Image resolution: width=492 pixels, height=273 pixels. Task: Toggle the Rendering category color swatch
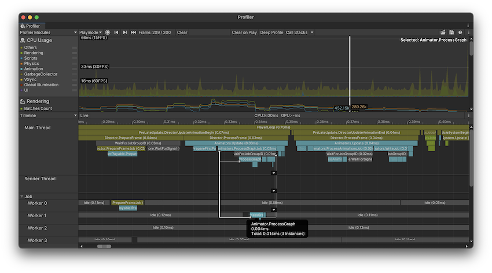pyautogui.click(x=21, y=53)
